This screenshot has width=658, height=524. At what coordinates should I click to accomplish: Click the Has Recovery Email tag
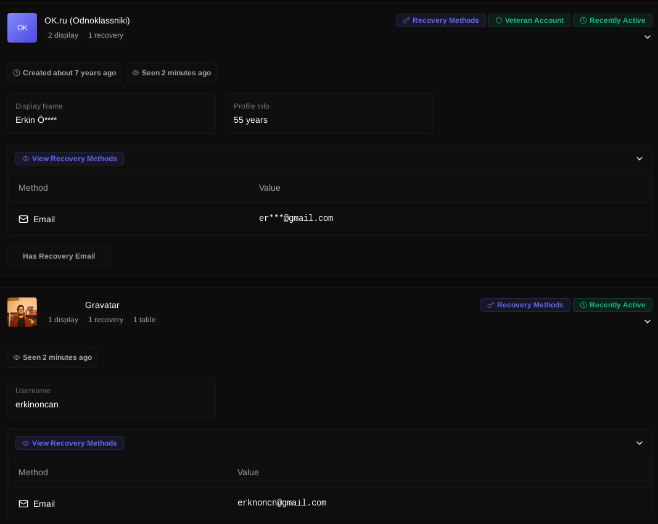[59, 256]
